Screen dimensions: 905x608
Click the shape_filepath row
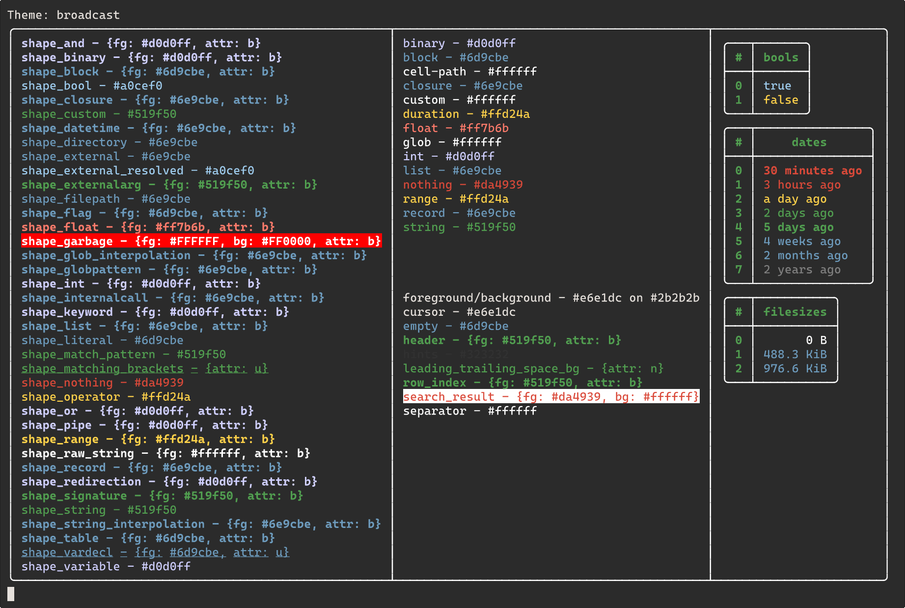[x=106, y=199]
